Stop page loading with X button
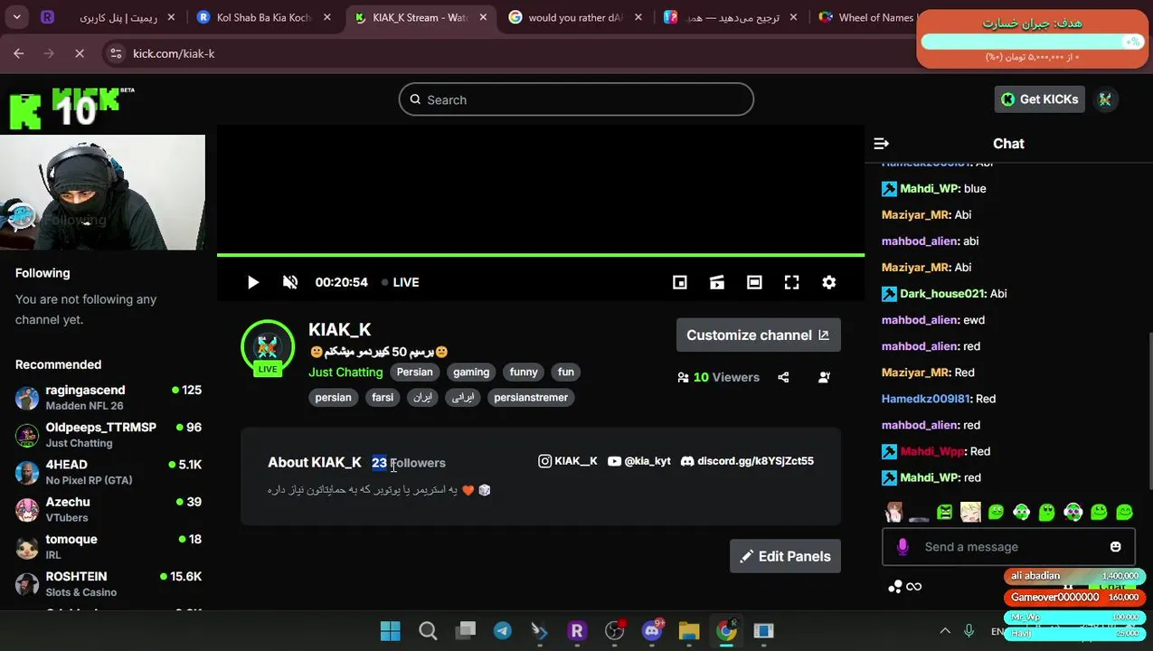Image resolution: width=1153 pixels, height=651 pixels. (80, 53)
